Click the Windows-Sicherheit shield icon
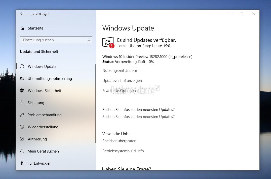271x179 pixels. (22, 91)
